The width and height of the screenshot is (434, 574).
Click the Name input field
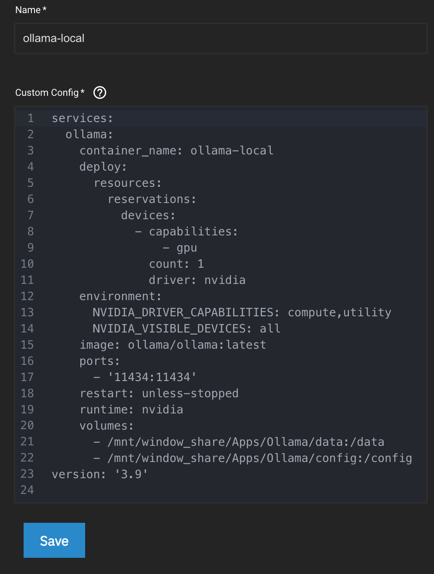(220, 38)
